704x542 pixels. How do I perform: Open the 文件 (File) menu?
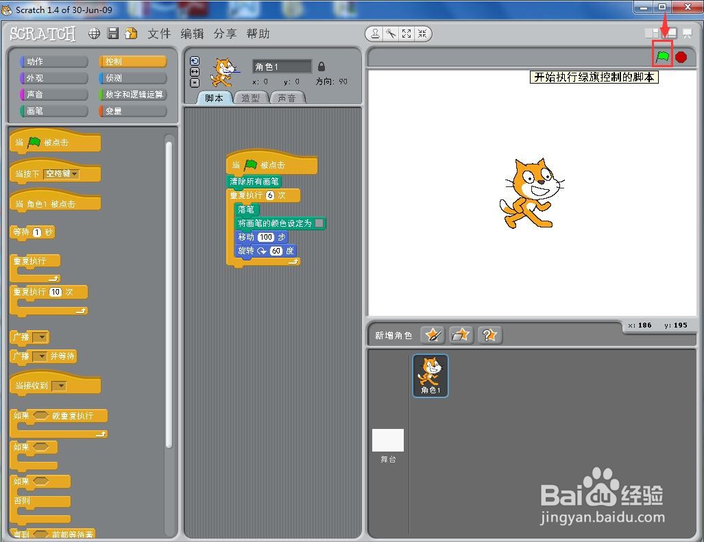pos(159,33)
